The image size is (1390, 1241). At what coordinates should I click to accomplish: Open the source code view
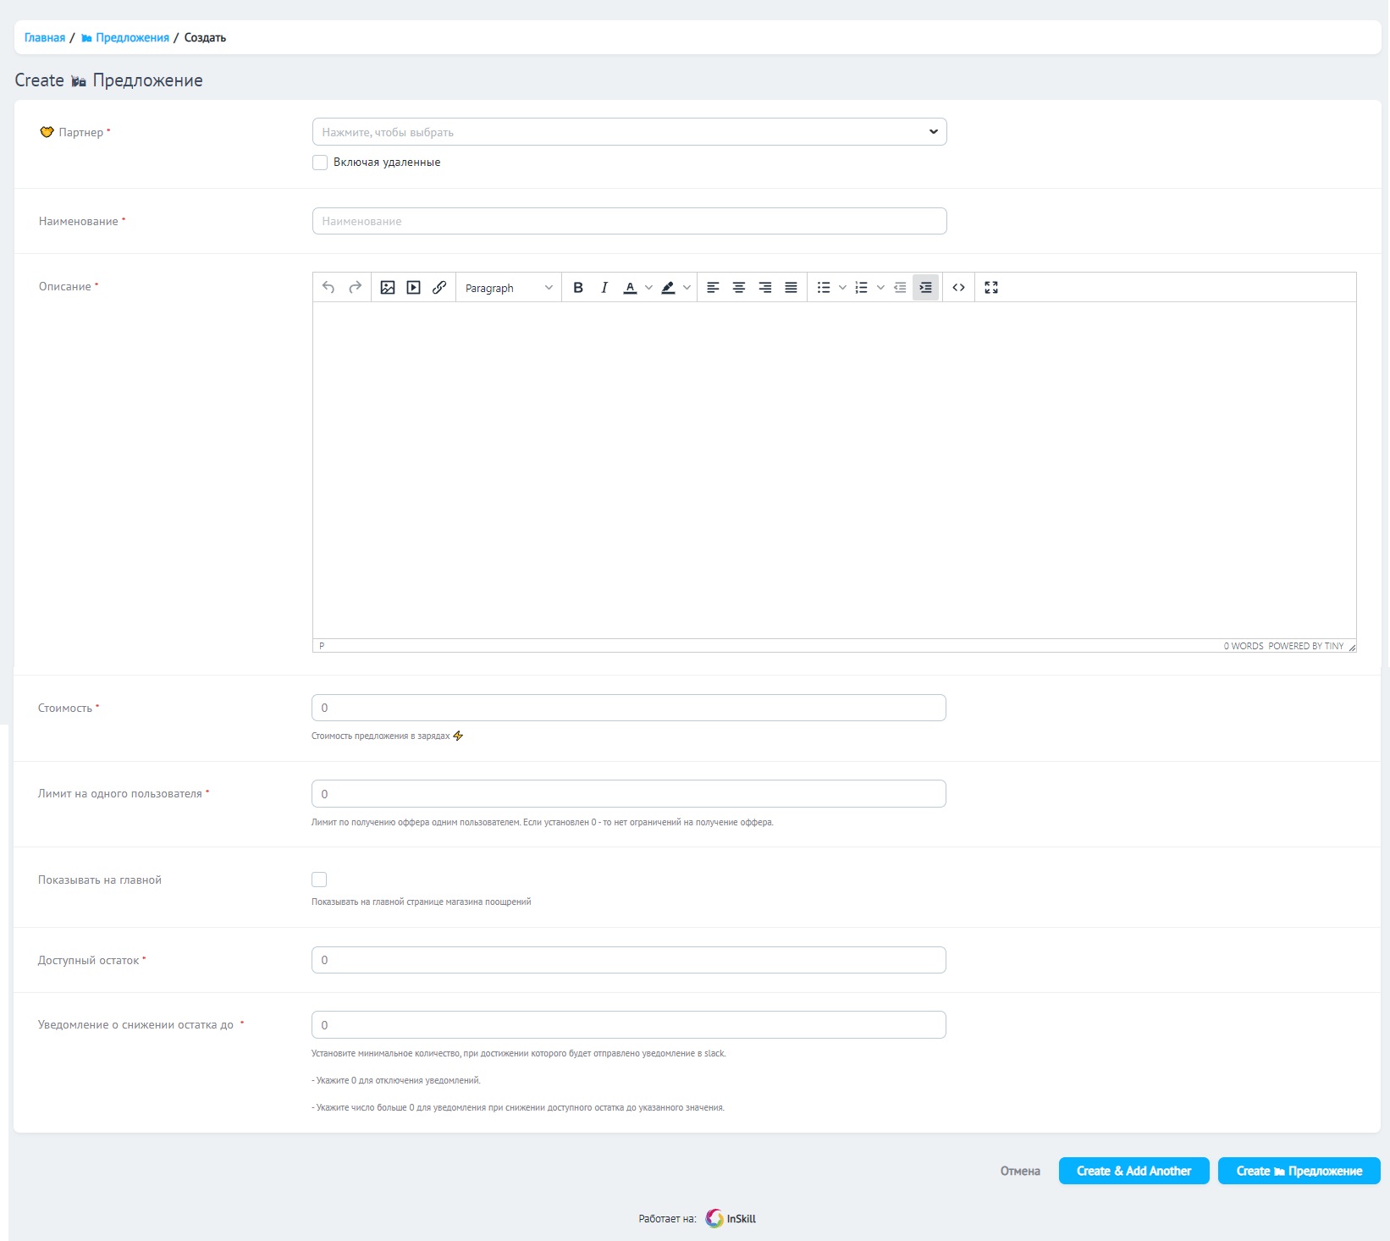[x=958, y=288]
